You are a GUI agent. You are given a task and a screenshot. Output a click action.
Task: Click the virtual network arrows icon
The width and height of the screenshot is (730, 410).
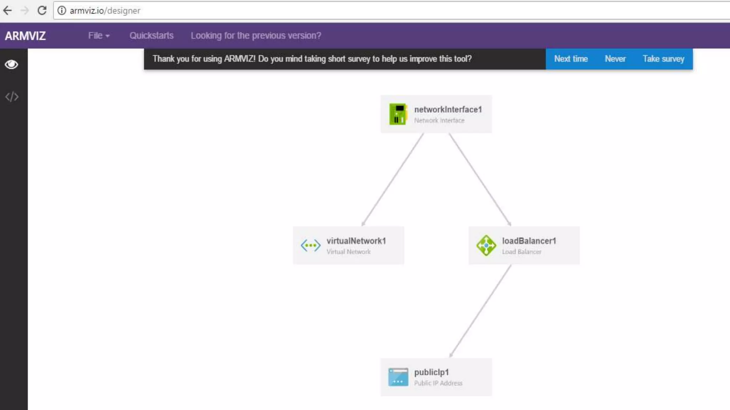click(310, 246)
